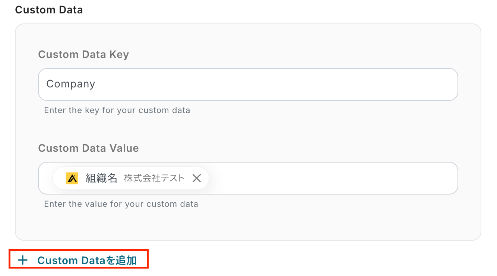The image size is (497, 276).
Task: Select the 組織名 label inside the chip
Action: 101,178
